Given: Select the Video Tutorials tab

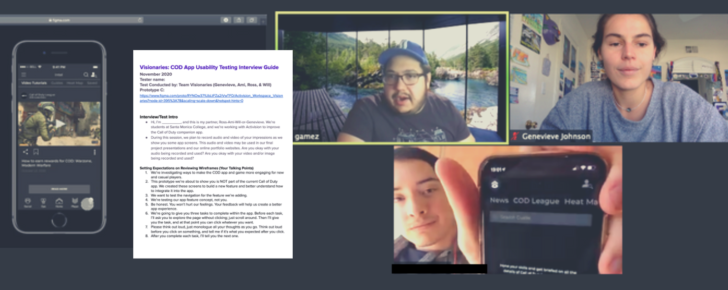Looking at the screenshot, I should click(34, 83).
